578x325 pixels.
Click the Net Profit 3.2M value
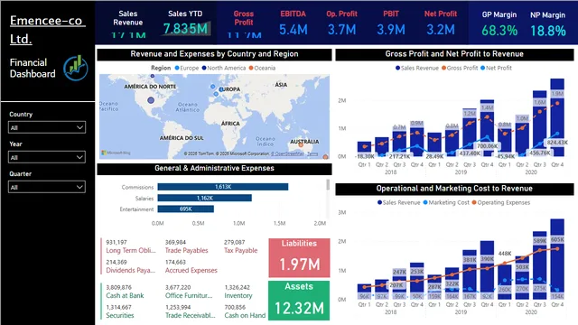(441, 30)
